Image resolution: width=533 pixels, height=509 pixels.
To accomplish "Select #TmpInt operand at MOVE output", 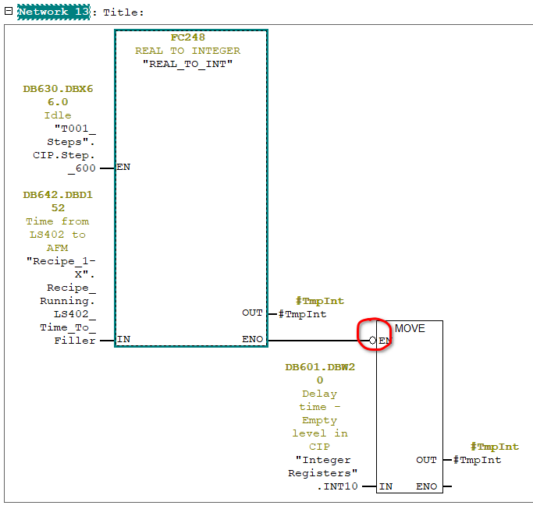I will click(478, 460).
